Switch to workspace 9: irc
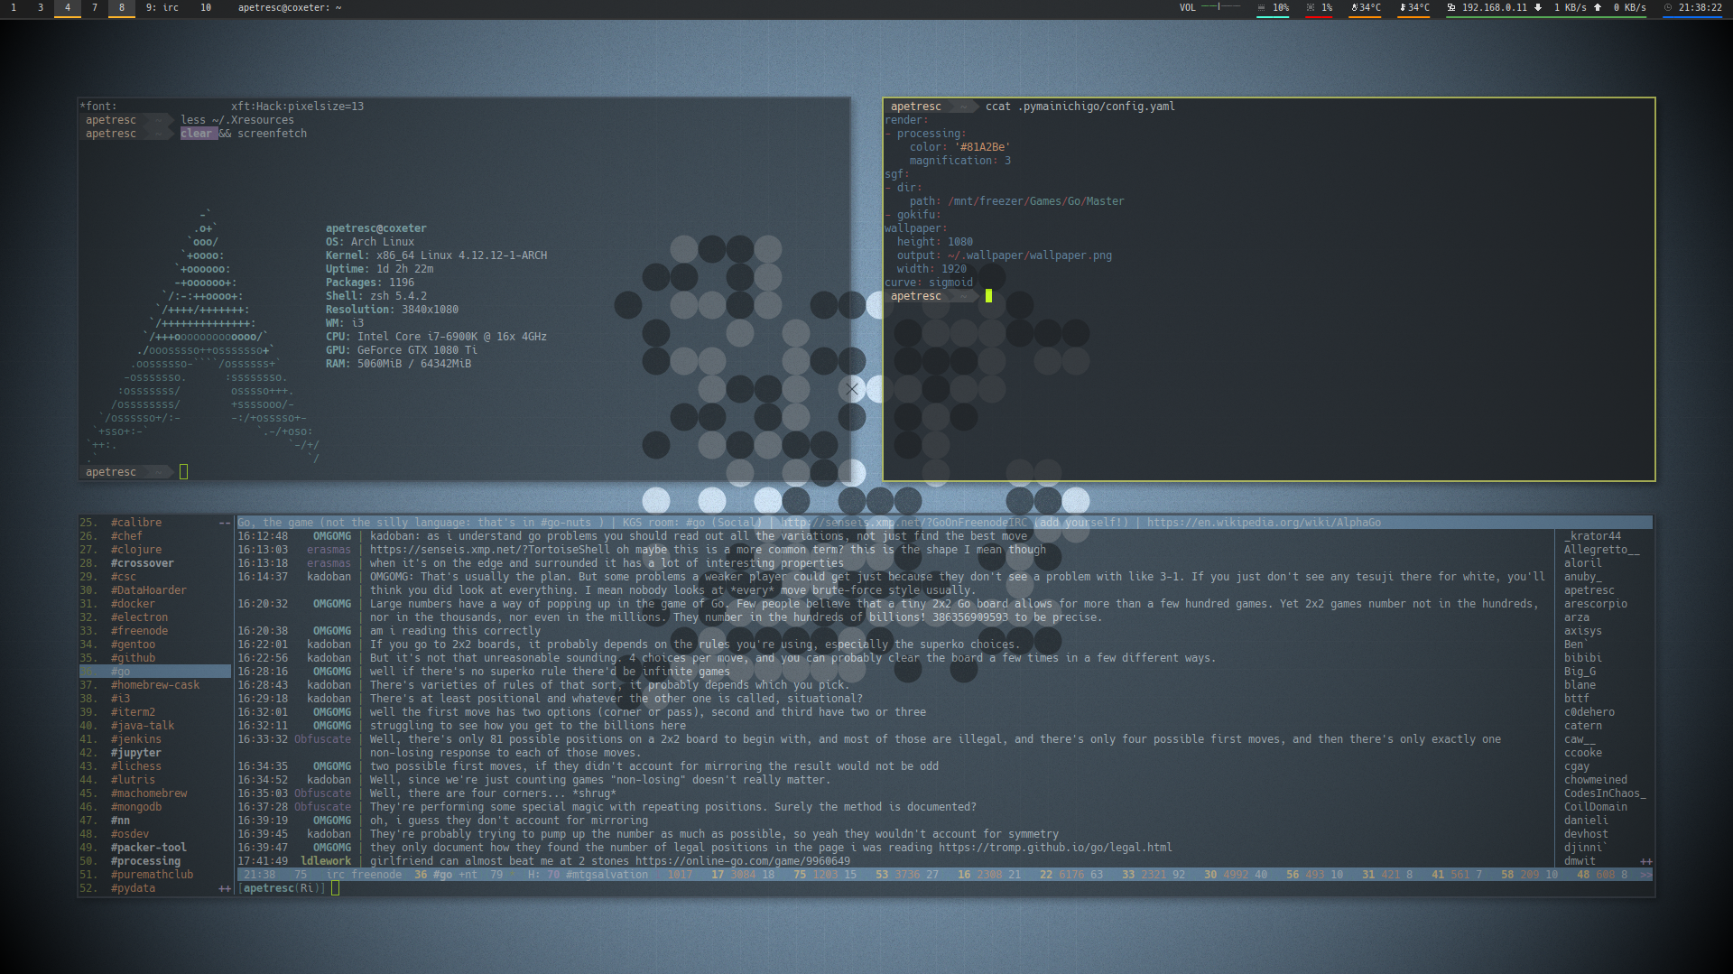 coord(162,7)
